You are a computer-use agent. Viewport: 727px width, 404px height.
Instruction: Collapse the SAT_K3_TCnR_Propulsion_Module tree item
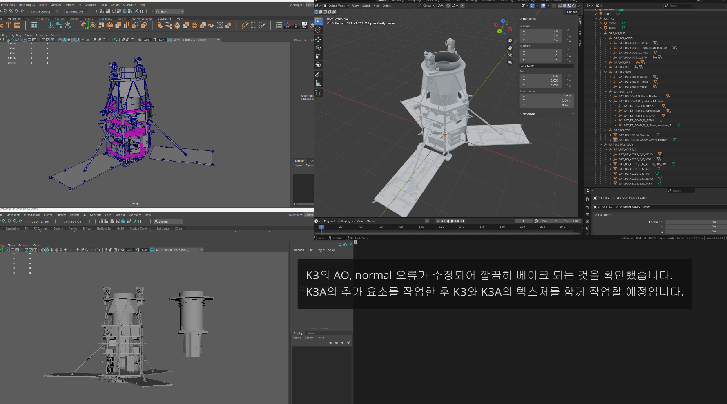click(x=611, y=101)
